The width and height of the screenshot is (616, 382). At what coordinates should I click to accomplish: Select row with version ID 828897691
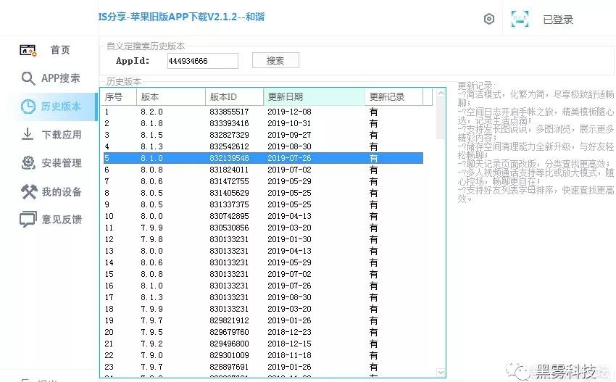click(263, 367)
